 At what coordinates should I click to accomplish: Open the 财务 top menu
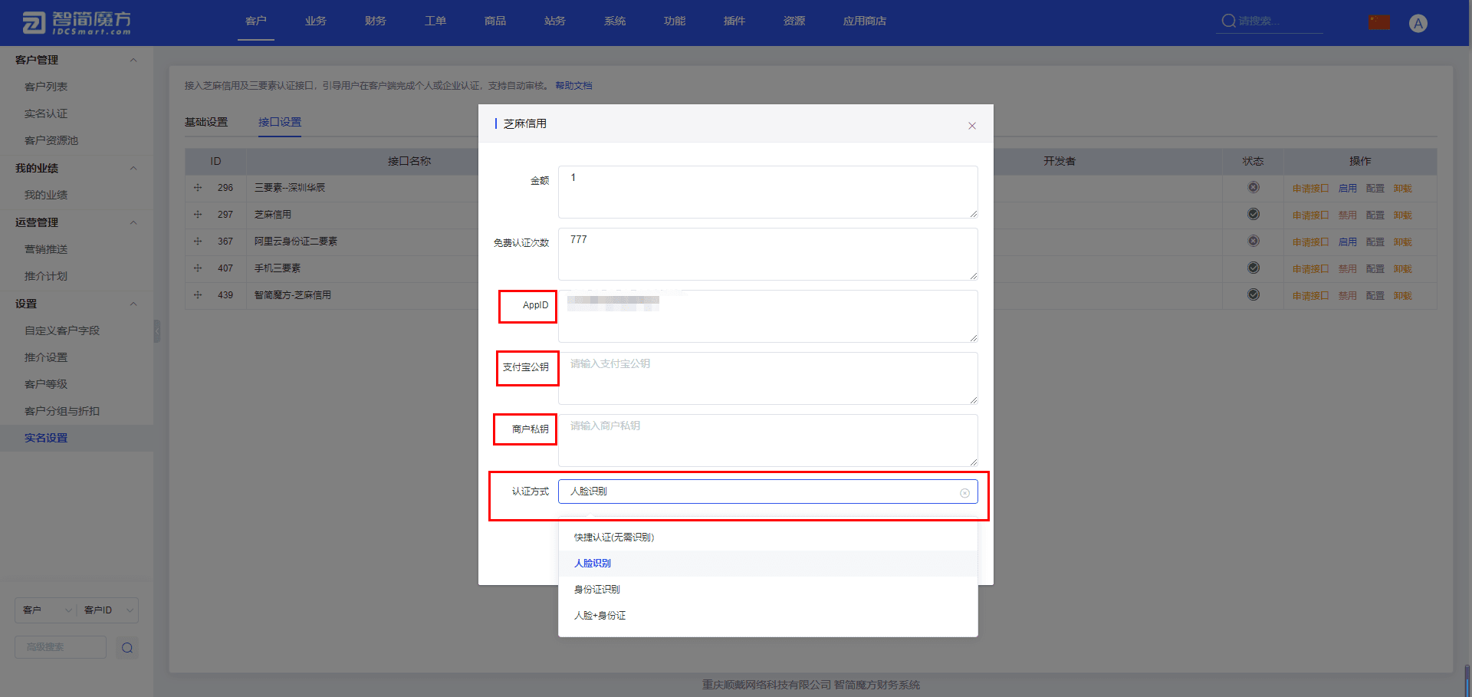coord(376,21)
